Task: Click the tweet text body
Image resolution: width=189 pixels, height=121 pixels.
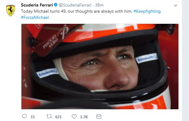Action: tap(77, 11)
